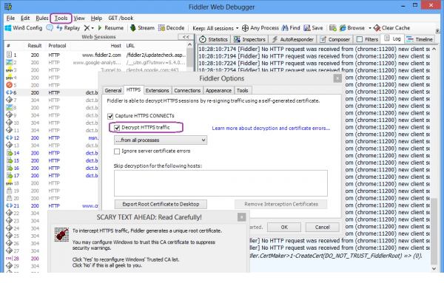444x283 pixels.
Task: Open the View menu
Action: tap(79, 18)
